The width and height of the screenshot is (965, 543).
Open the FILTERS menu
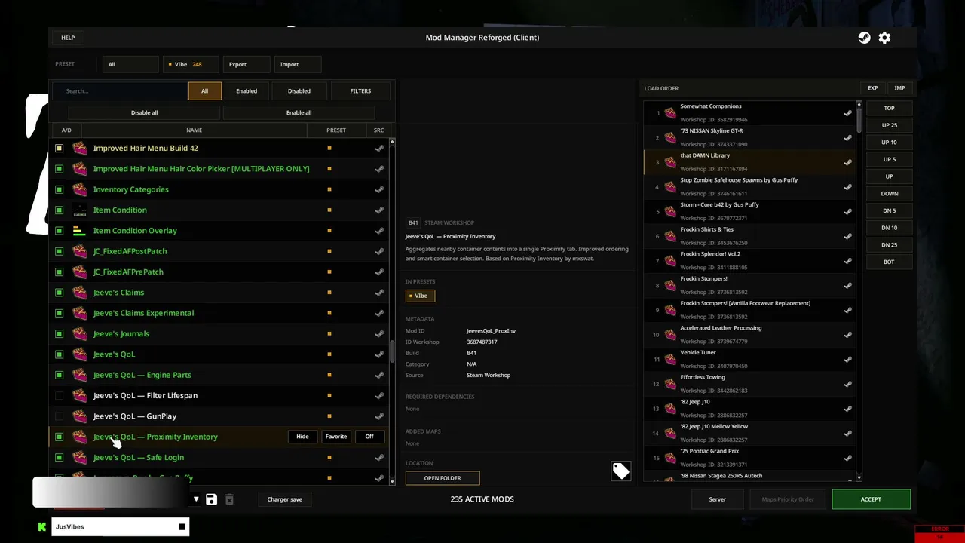point(360,91)
